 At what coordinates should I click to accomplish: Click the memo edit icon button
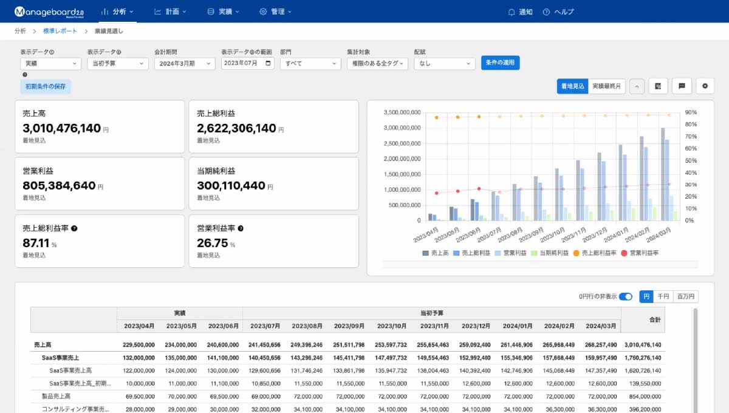[x=658, y=86]
